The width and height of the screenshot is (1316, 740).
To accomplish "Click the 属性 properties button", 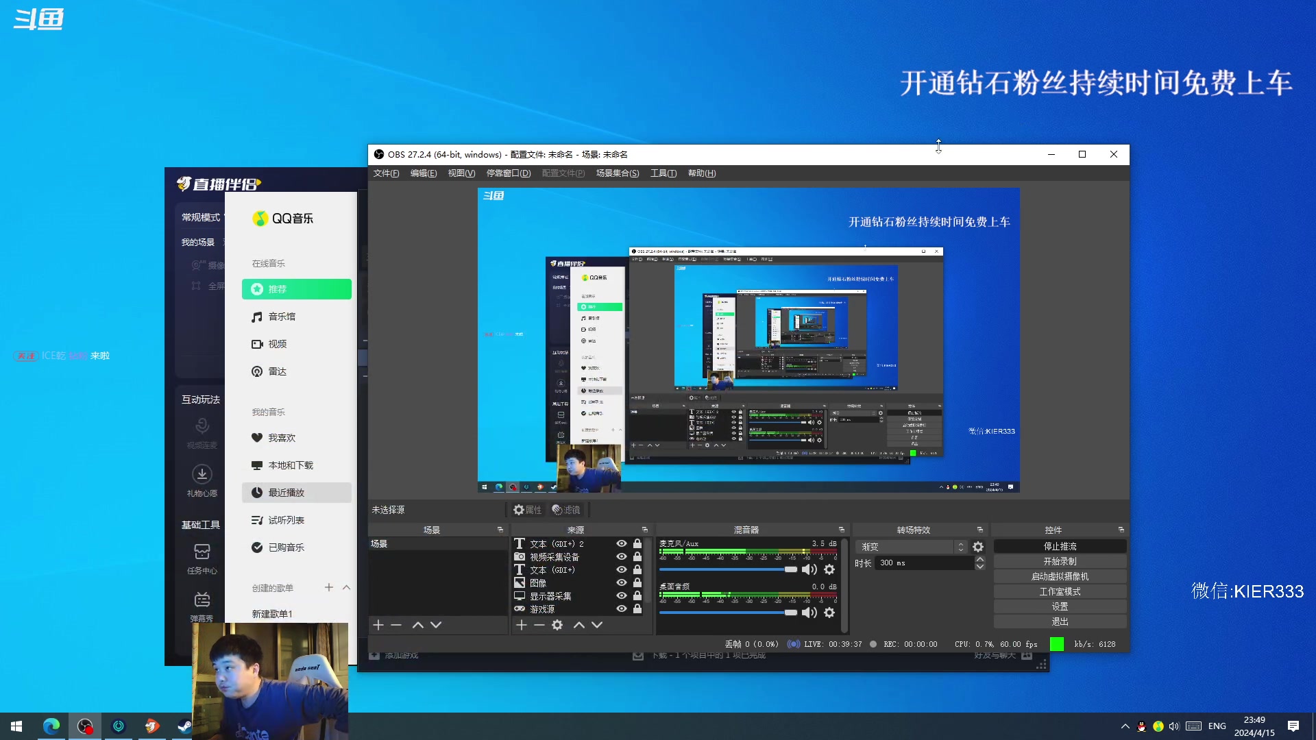I will (528, 510).
